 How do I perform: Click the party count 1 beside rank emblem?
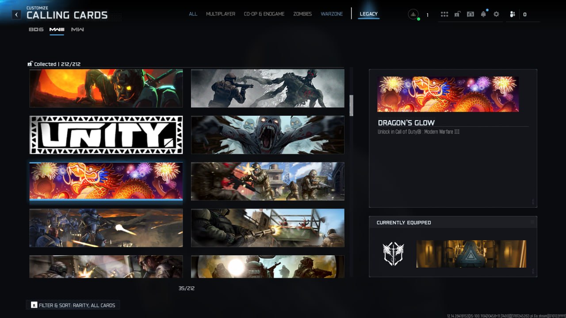coord(427,15)
